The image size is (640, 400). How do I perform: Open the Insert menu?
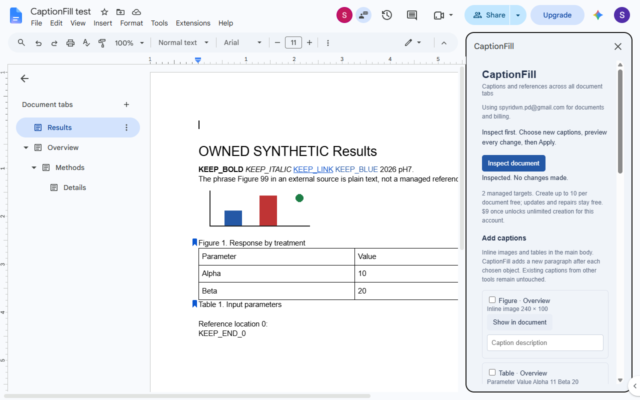pyautogui.click(x=103, y=23)
